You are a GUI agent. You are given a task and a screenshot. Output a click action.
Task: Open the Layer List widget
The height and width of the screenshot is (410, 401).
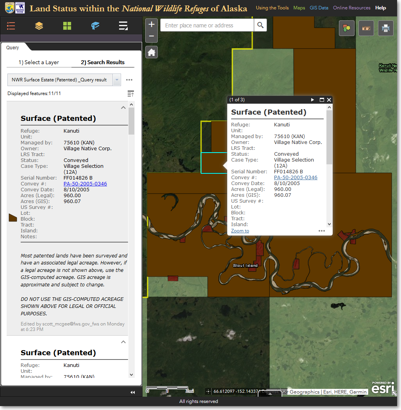pyautogui.click(x=39, y=26)
